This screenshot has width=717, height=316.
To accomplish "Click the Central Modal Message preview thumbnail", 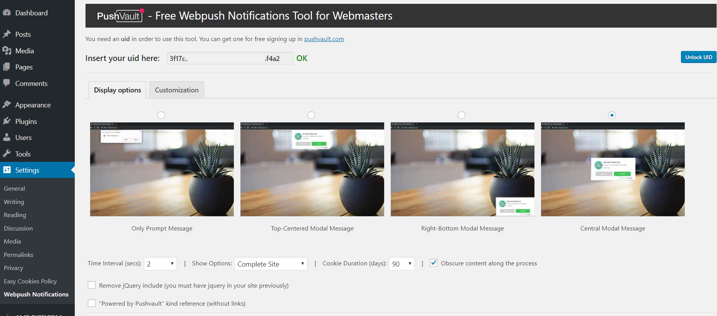I will [613, 169].
